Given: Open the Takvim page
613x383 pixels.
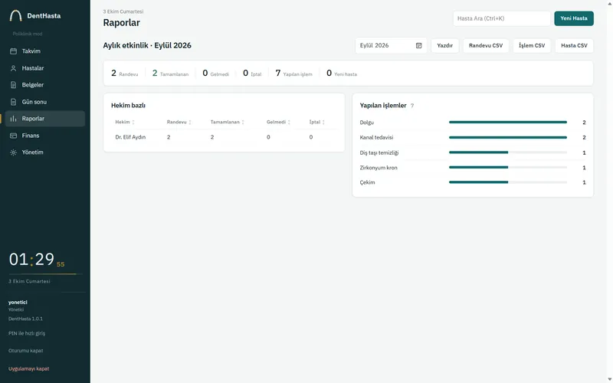Looking at the screenshot, I should [45, 51].
